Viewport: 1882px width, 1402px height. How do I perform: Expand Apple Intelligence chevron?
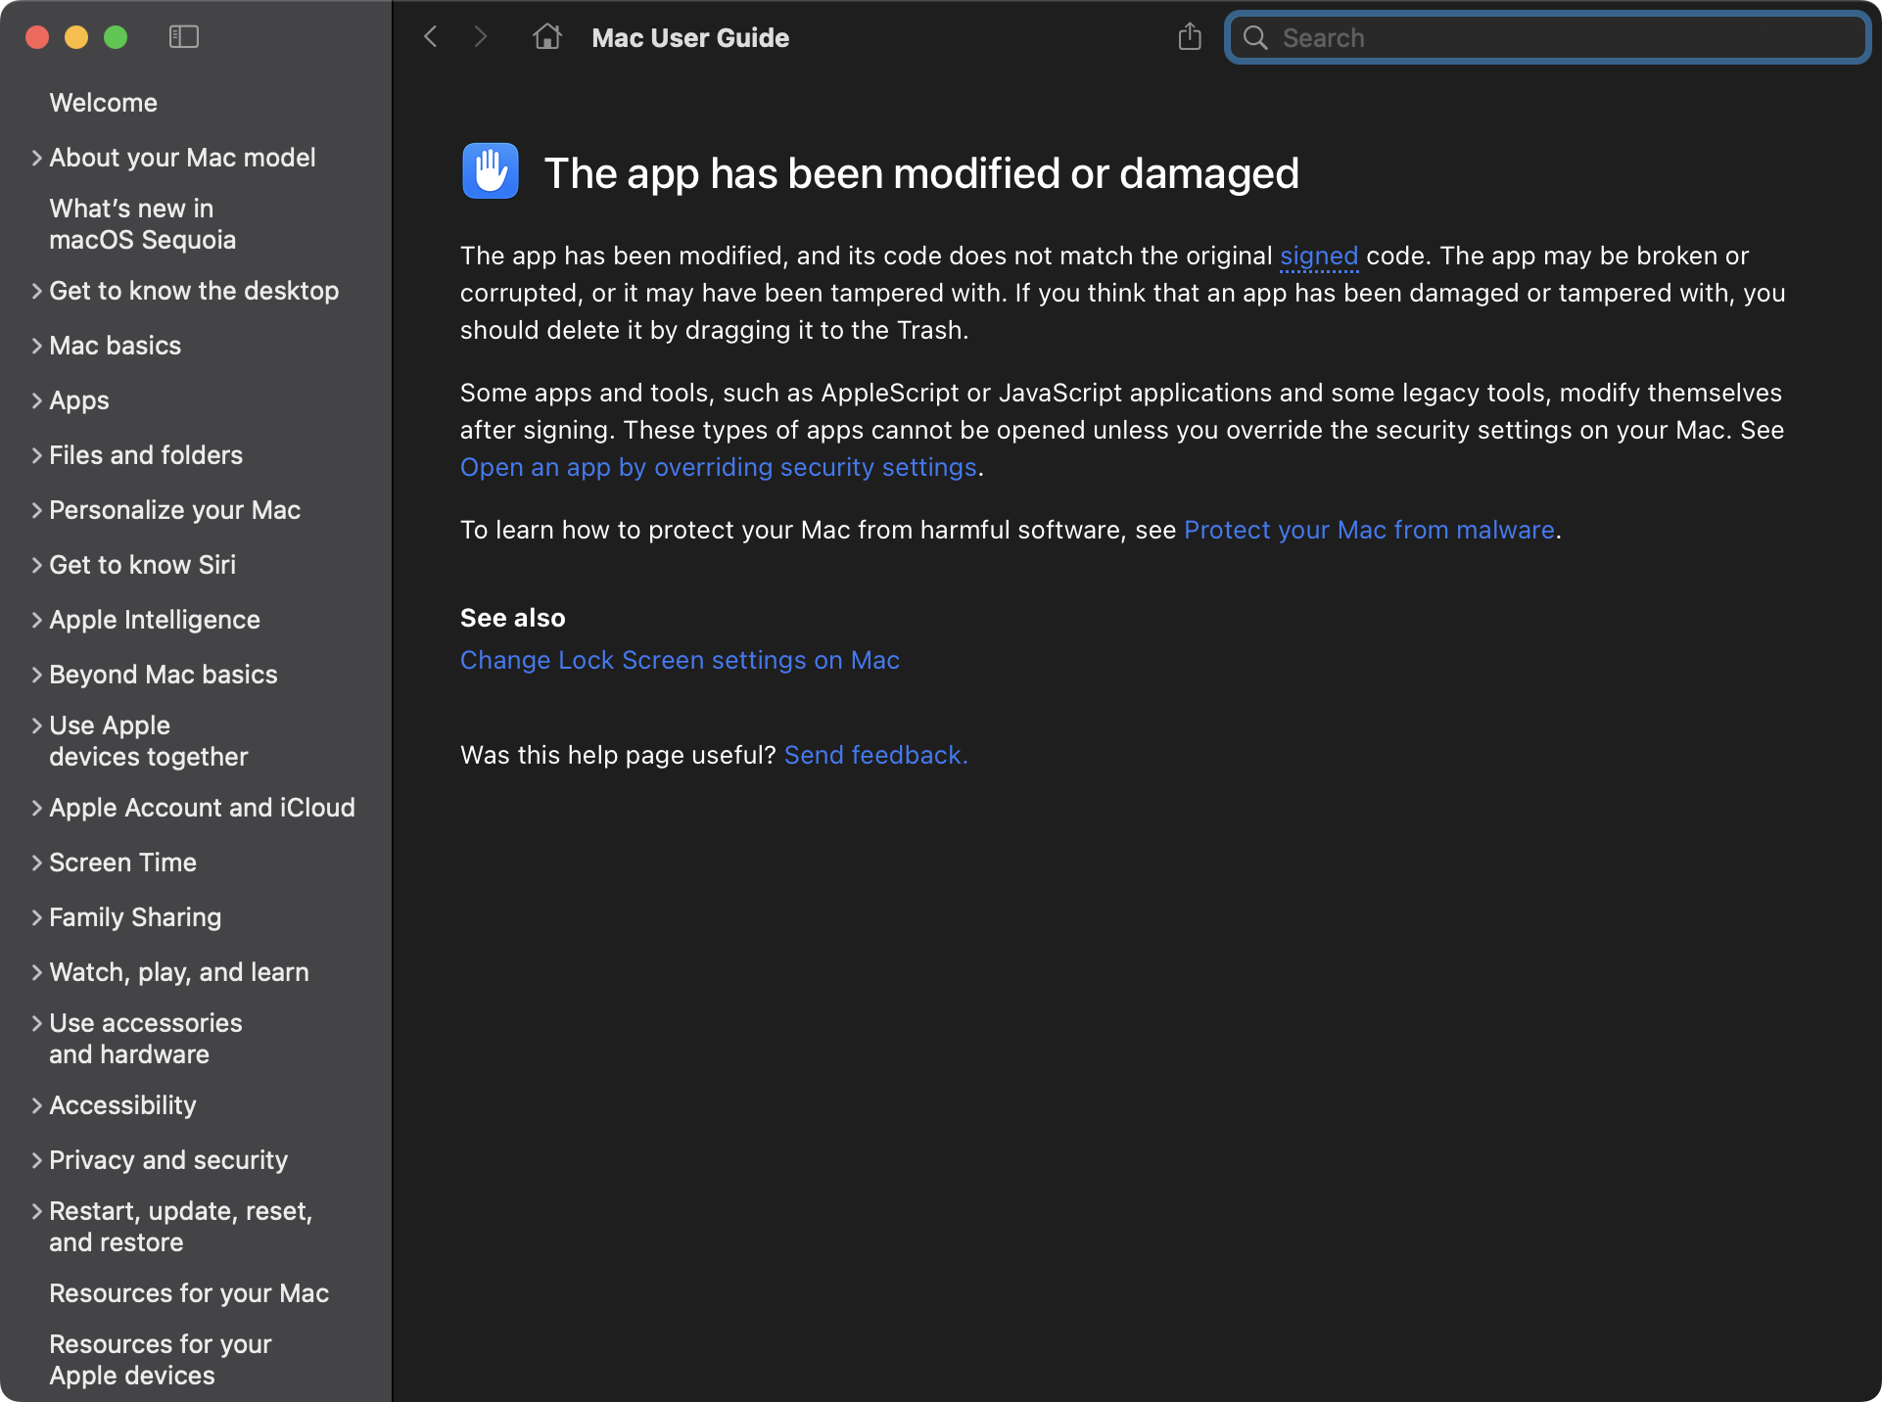tap(36, 620)
